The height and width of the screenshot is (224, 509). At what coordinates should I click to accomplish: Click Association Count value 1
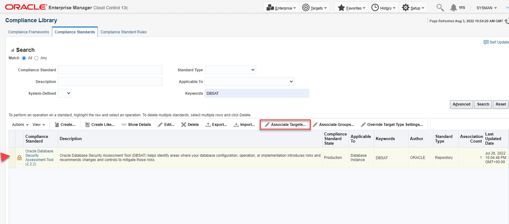coord(481,158)
